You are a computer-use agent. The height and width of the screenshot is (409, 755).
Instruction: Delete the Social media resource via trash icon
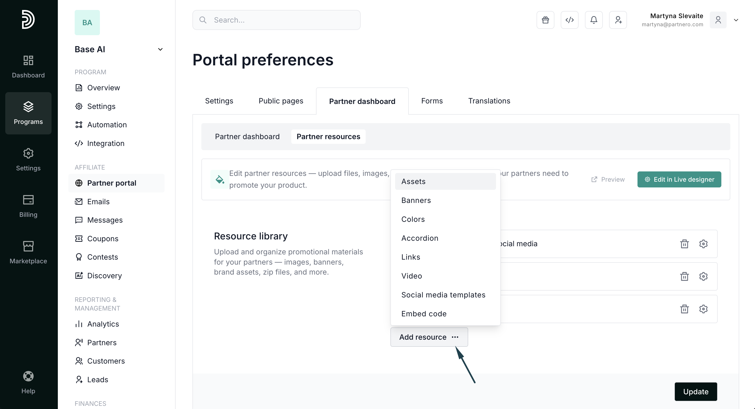pos(684,244)
